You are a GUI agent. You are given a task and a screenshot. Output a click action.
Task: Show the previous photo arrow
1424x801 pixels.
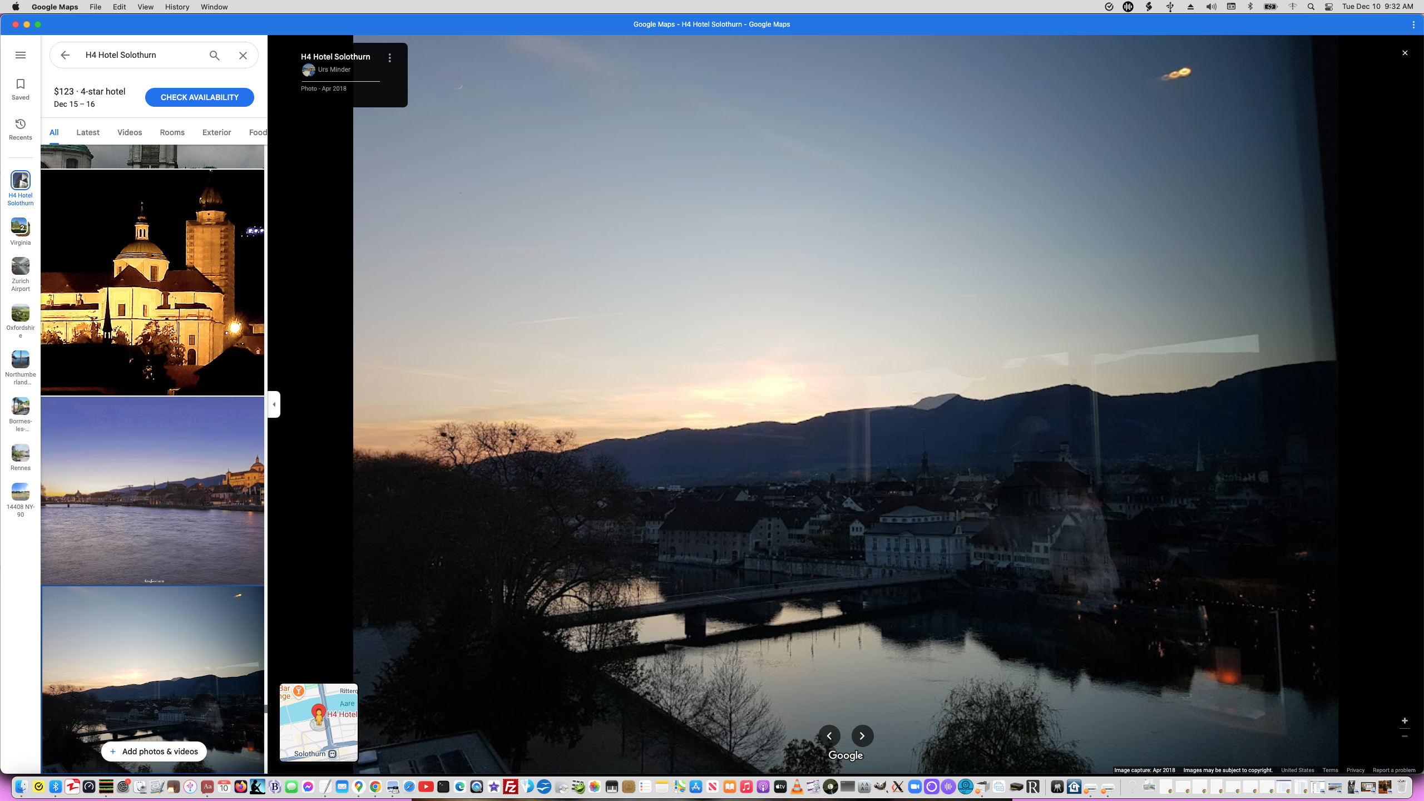click(x=829, y=736)
